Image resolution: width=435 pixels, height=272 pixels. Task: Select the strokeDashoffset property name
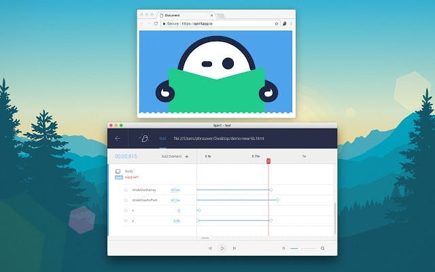145,200
